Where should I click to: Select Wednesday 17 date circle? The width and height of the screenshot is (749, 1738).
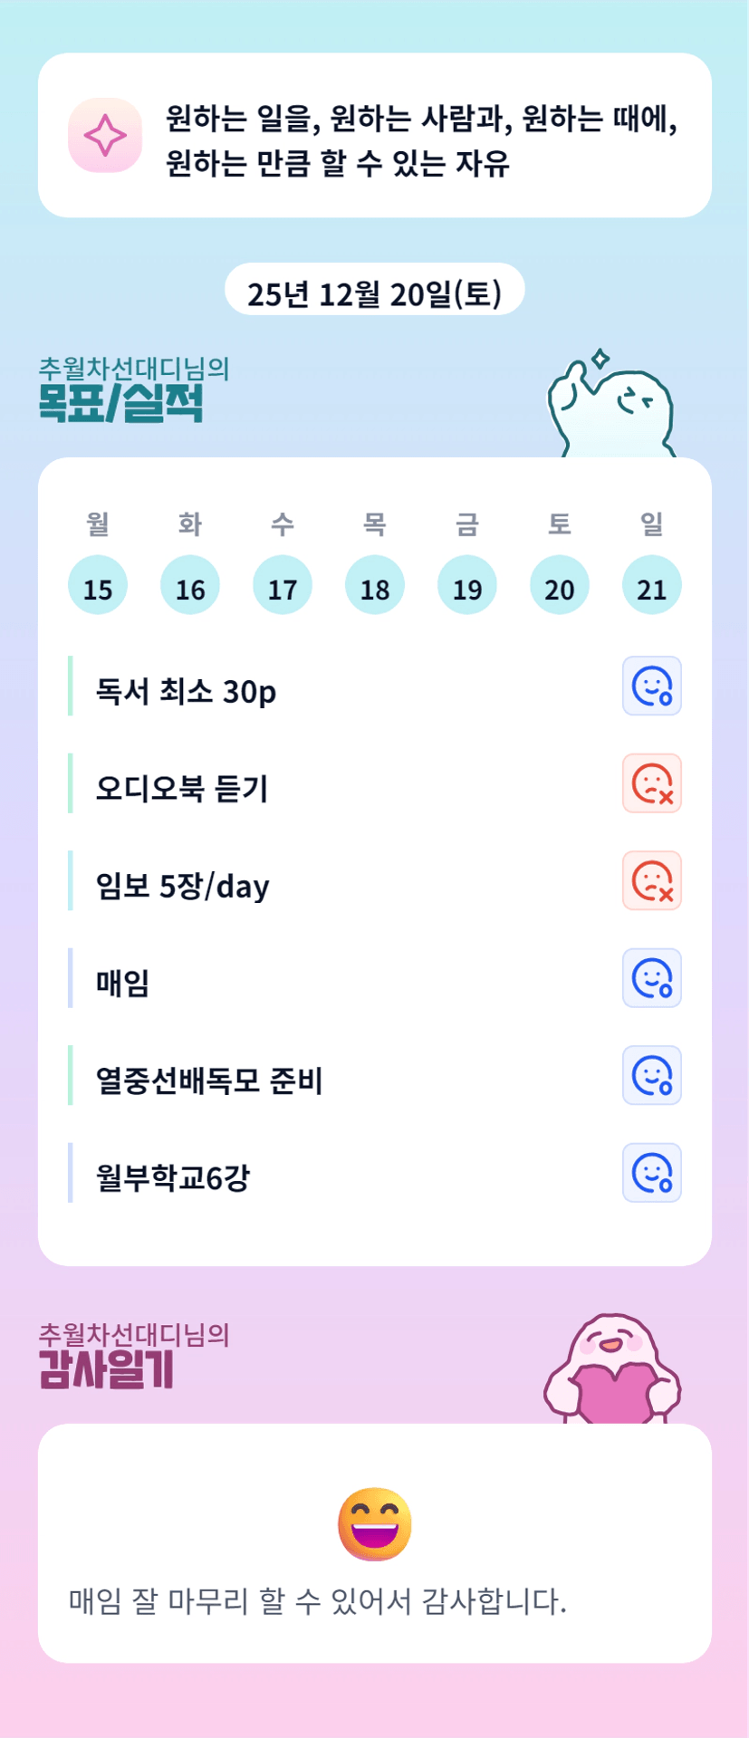coord(283,585)
